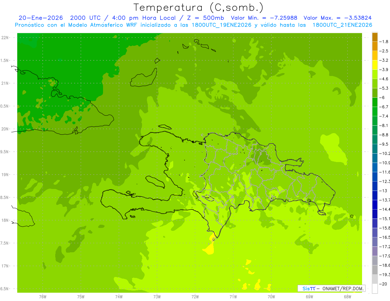
Task: Pick the swatch between -6 and -6.7
Action: coord(375,102)
